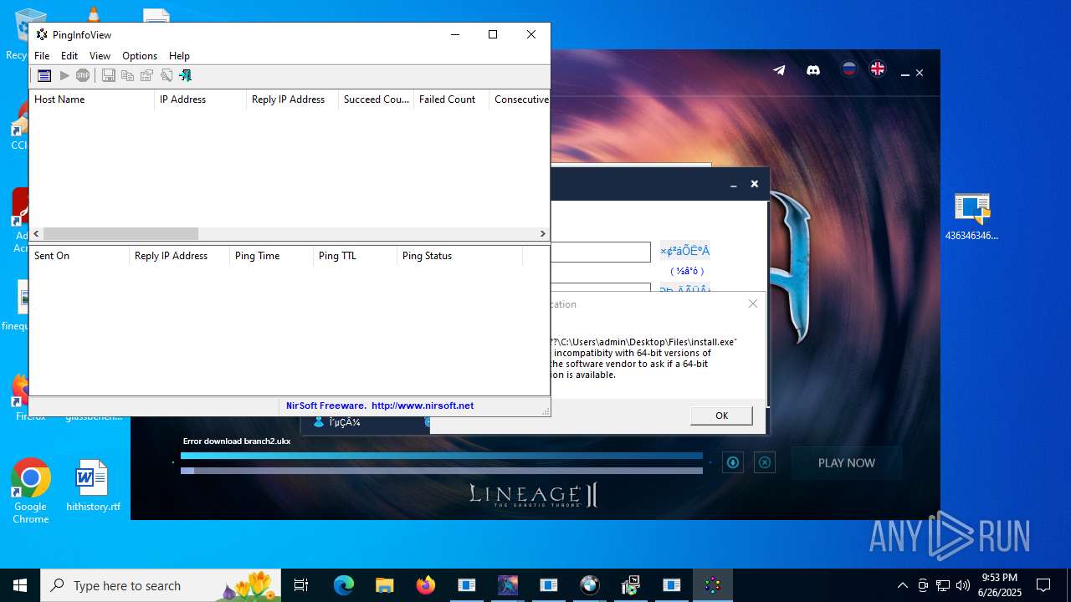Viewport: 1071px width, 602px height.
Task: Open the Edit menu
Action: pos(69,56)
